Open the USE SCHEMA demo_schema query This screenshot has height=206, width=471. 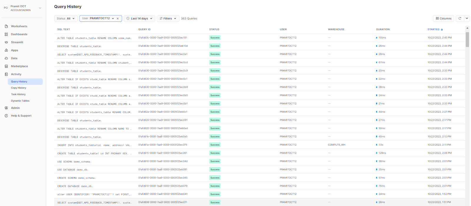(x=260, y=161)
